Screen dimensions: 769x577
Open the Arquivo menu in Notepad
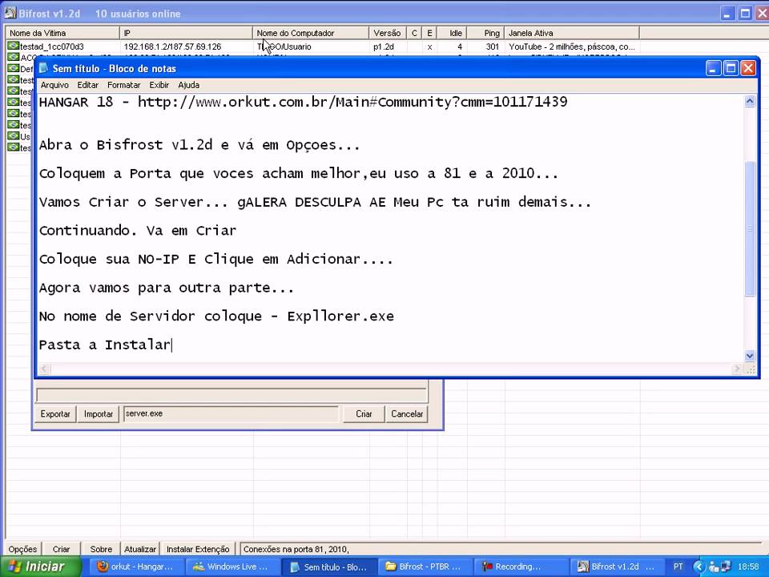point(54,85)
